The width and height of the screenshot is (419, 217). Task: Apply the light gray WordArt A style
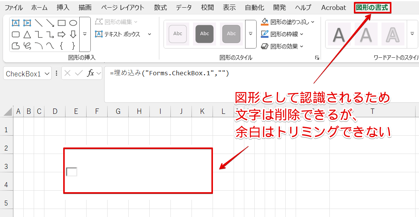[366, 34]
